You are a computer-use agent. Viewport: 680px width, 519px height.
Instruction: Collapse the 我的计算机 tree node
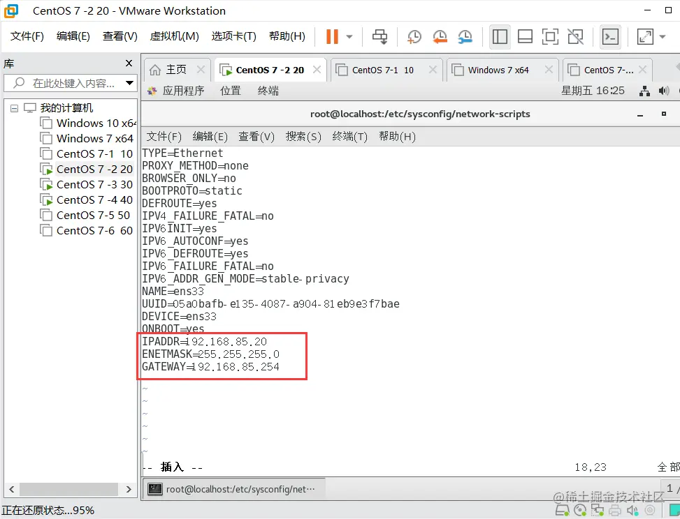pyautogui.click(x=15, y=107)
